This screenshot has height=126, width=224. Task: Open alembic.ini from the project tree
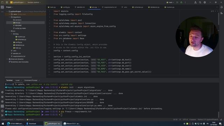(17, 54)
